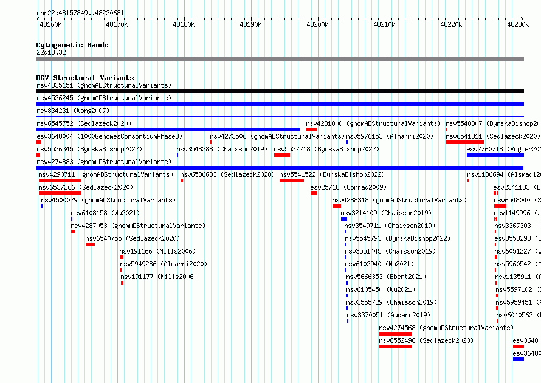The height and width of the screenshot is (383, 541).
Task: Select nsv3214109 (Chaisson2019) label
Action: [x=386, y=213]
